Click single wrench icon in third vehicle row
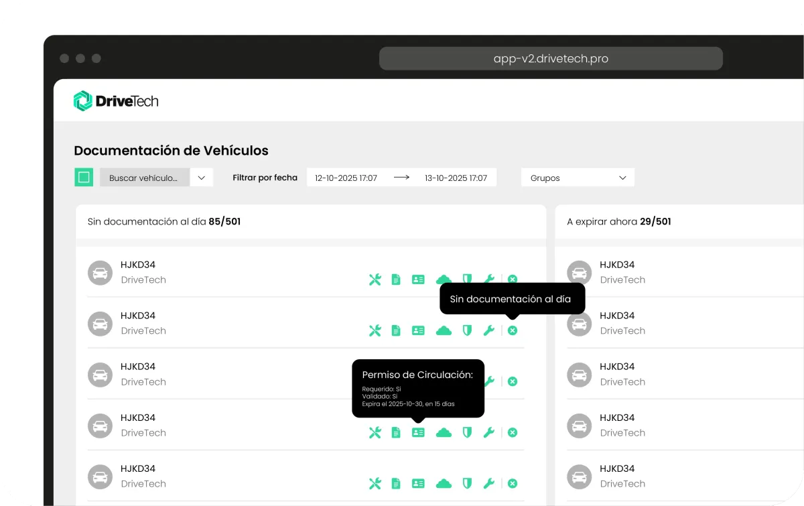Viewport: 804px width, 506px height. click(x=490, y=381)
